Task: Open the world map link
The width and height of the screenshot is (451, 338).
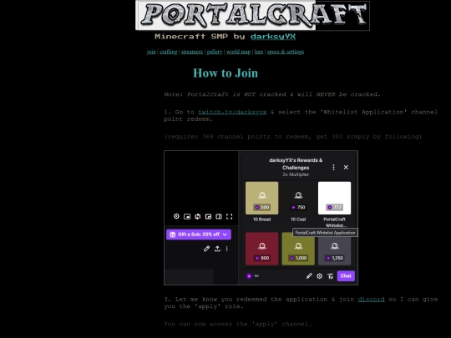Action: point(238,52)
